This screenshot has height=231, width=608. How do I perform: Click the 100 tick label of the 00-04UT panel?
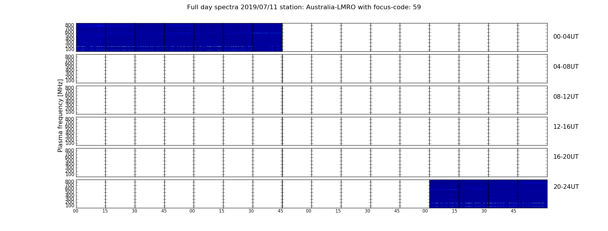click(70, 49)
